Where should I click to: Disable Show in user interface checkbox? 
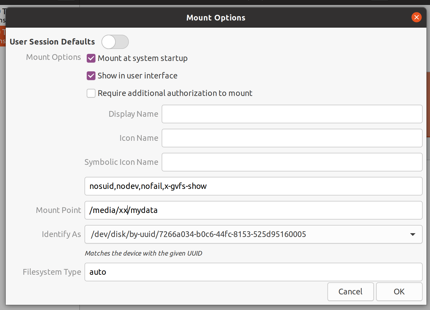click(x=91, y=76)
